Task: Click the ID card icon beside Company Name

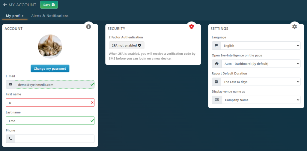Action: point(217,100)
